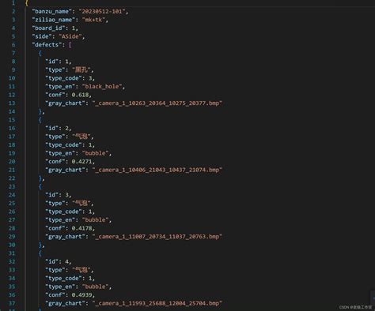Click the opening square bracket after "defects"
The width and height of the screenshot is (375, 311).
(70, 45)
